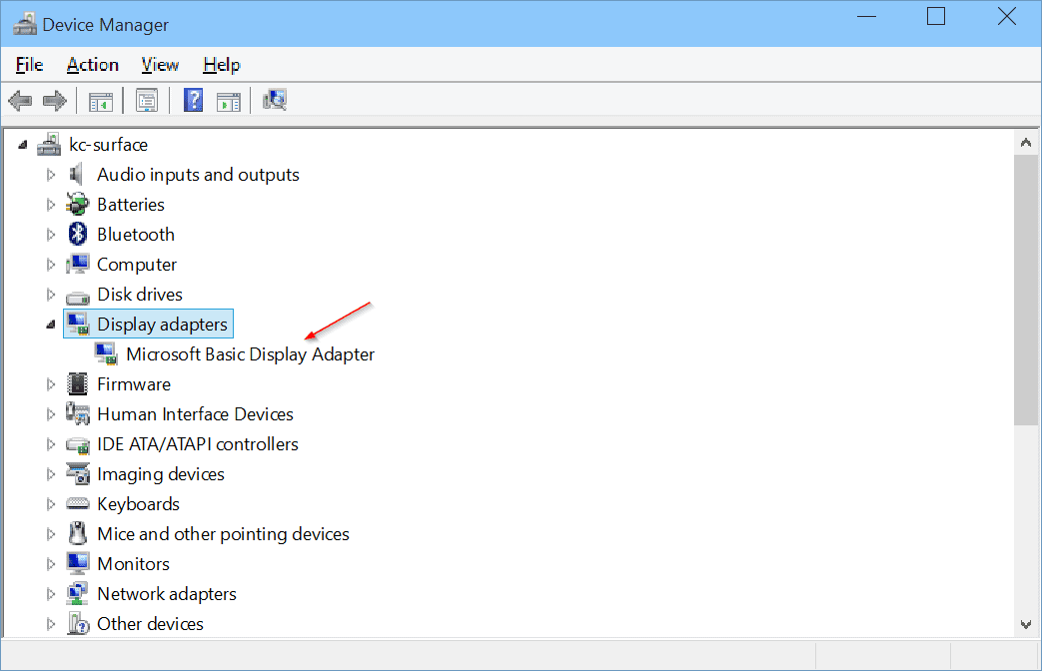Click the Imaging devices camera icon
The image size is (1042, 671).
click(x=77, y=473)
